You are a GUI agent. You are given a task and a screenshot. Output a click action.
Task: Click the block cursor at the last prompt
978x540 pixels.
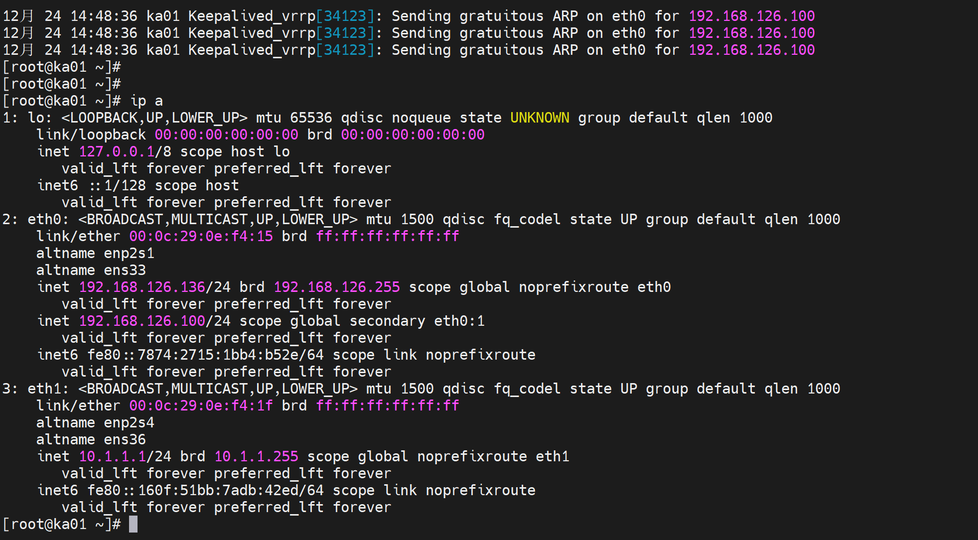(x=133, y=524)
